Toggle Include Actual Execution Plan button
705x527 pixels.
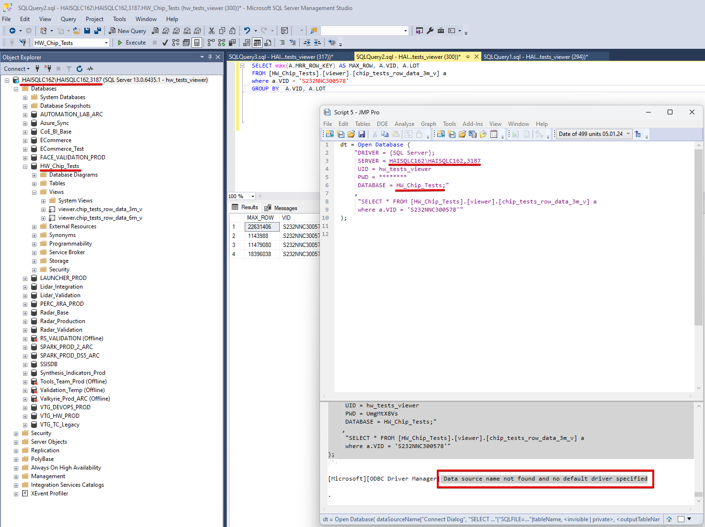click(x=211, y=43)
